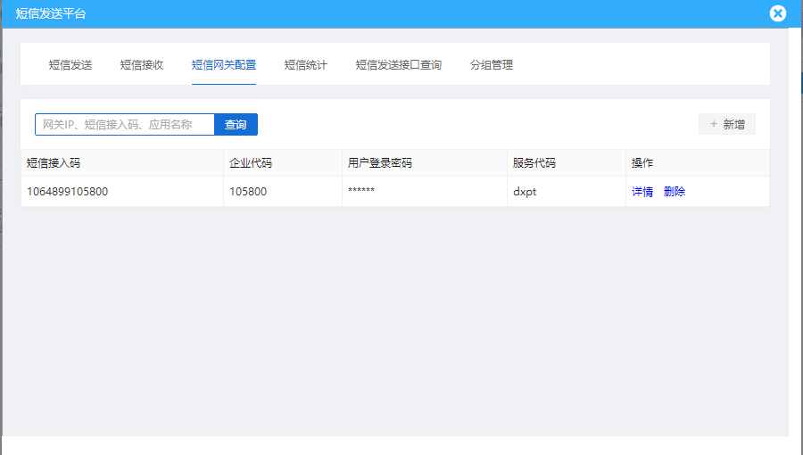Select the 1064899105800 access code cell
The width and height of the screenshot is (803, 455).
[122, 192]
